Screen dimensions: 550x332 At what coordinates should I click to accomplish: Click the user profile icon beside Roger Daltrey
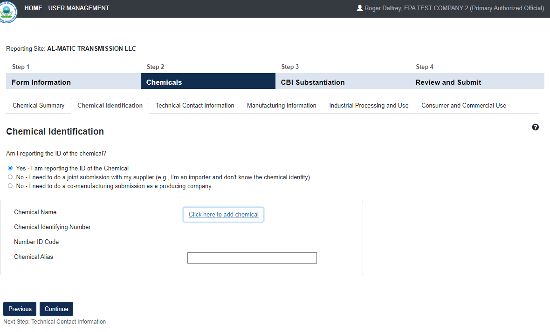[359, 8]
